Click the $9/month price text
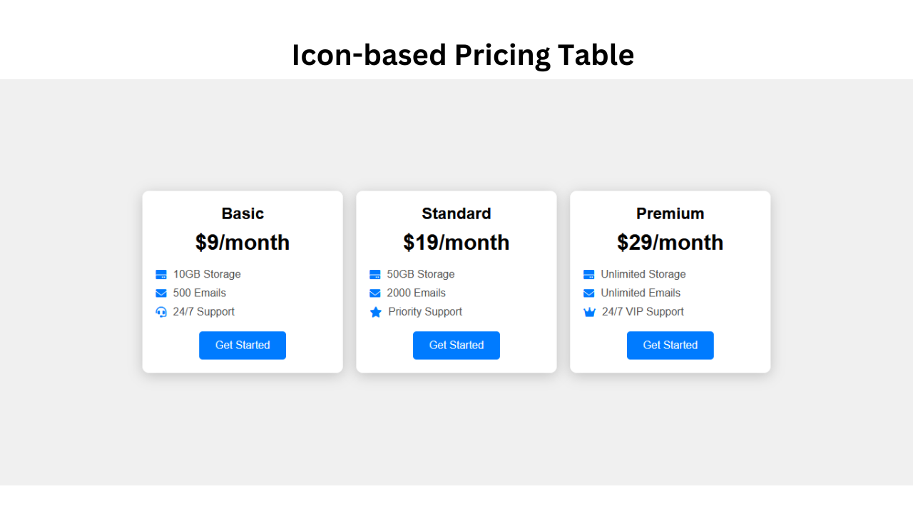913x514 pixels. (243, 243)
